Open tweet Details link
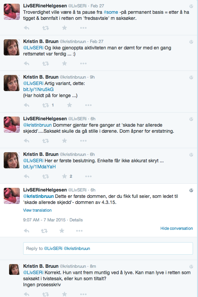This screenshot has width=198, height=297. coord(76,220)
